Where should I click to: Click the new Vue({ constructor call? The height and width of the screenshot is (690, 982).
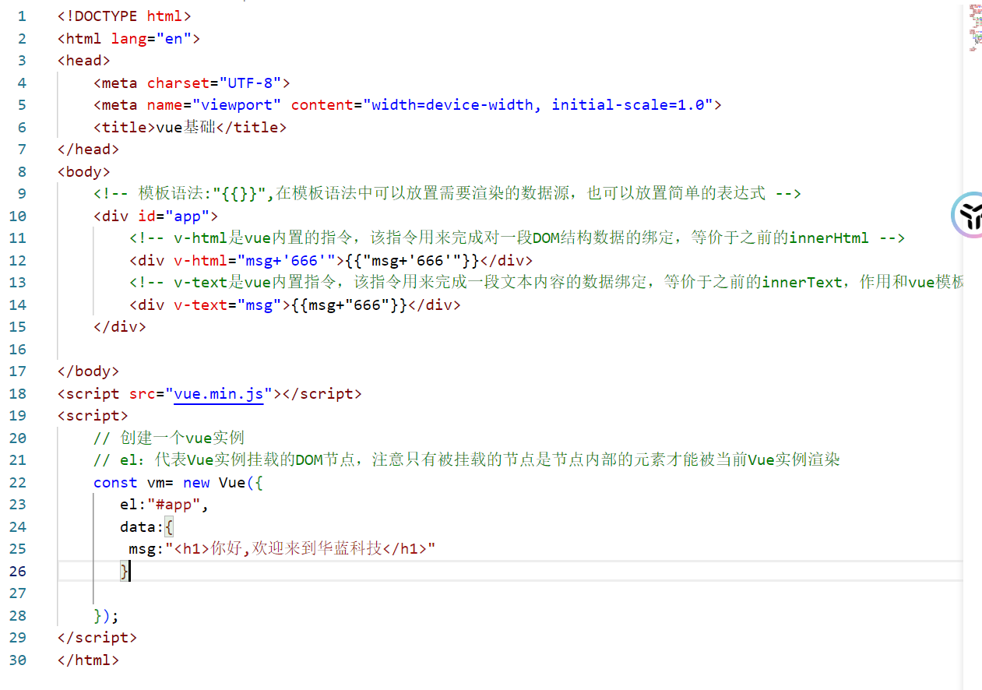tap(224, 482)
